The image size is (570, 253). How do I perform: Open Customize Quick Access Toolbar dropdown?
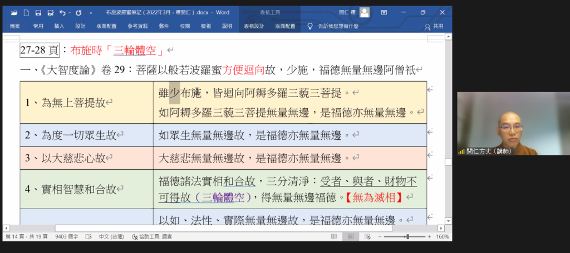point(90,12)
